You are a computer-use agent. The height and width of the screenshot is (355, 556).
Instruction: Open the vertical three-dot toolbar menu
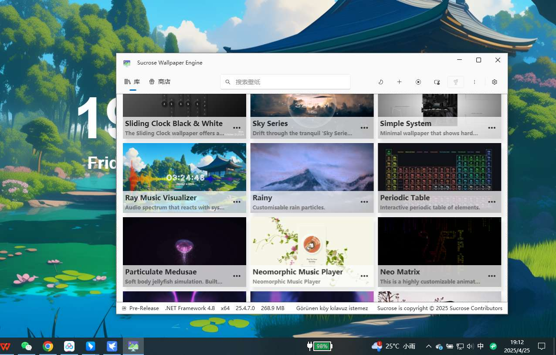tap(475, 82)
